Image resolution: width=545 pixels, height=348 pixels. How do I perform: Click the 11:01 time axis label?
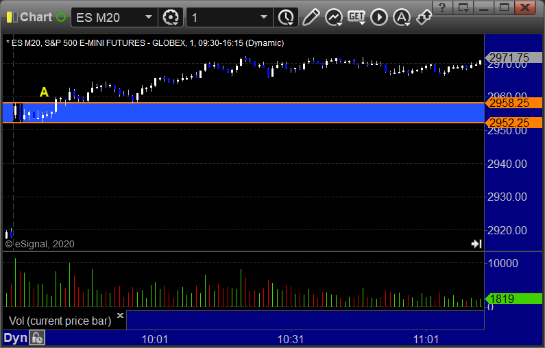[x=426, y=339]
